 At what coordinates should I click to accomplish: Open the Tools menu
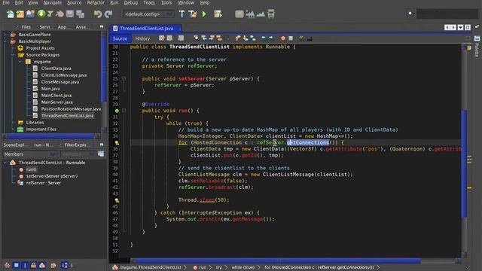[166, 3]
